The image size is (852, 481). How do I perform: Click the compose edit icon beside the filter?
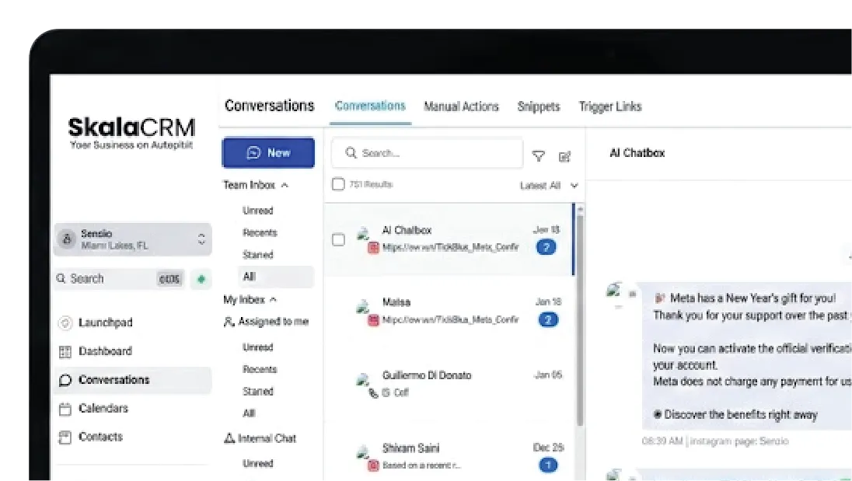click(565, 156)
